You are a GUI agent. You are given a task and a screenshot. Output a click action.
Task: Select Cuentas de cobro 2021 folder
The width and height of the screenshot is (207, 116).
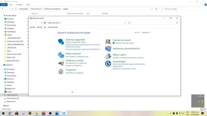point(15,41)
